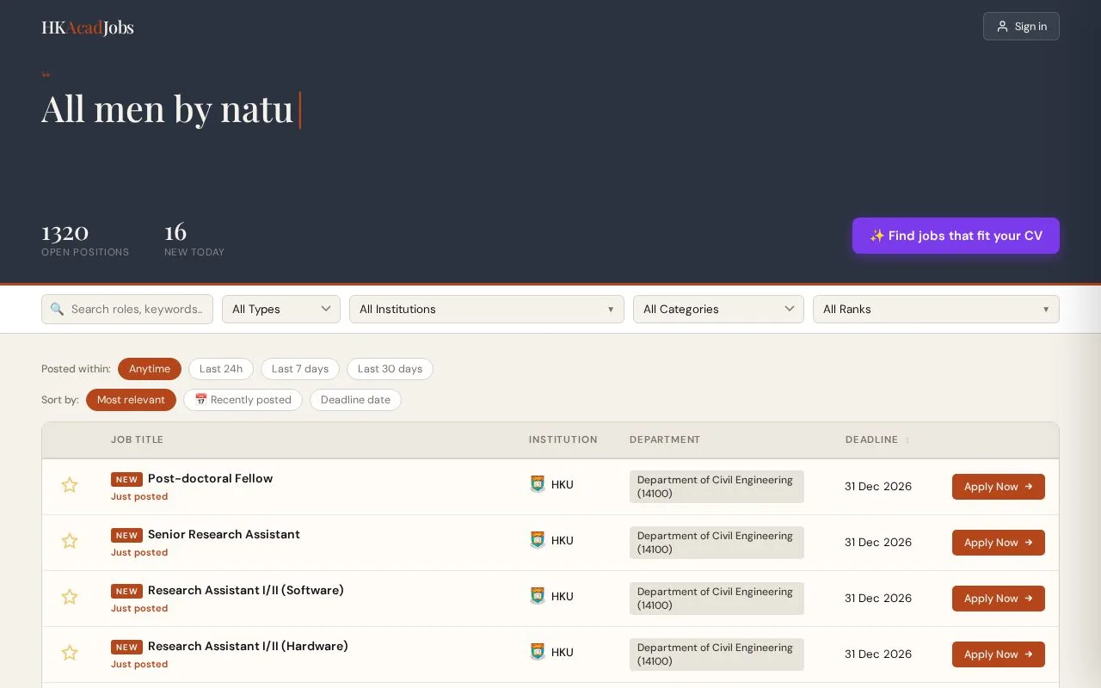Open the Senior Research Assistant job title

224,534
